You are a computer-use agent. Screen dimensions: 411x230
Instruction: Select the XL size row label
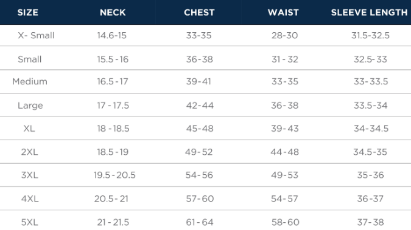[29, 129]
